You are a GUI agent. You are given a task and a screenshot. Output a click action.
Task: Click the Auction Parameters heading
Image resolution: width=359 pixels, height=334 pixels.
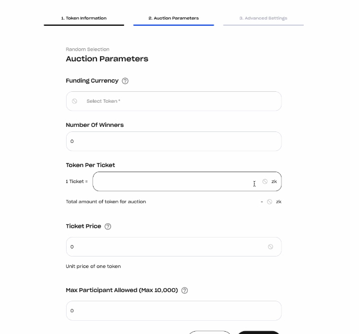pyautogui.click(x=107, y=59)
